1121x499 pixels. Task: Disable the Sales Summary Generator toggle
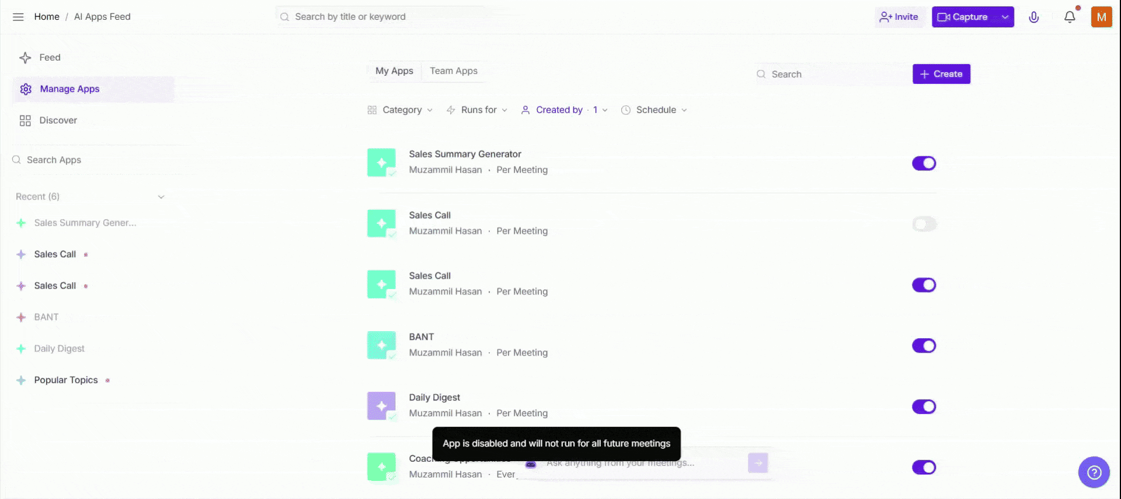pos(924,163)
